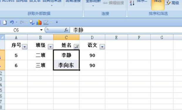This screenshot has height=110, width=182.
Task: Open the Name Box dropdown arrow
Action: tap(41, 30)
